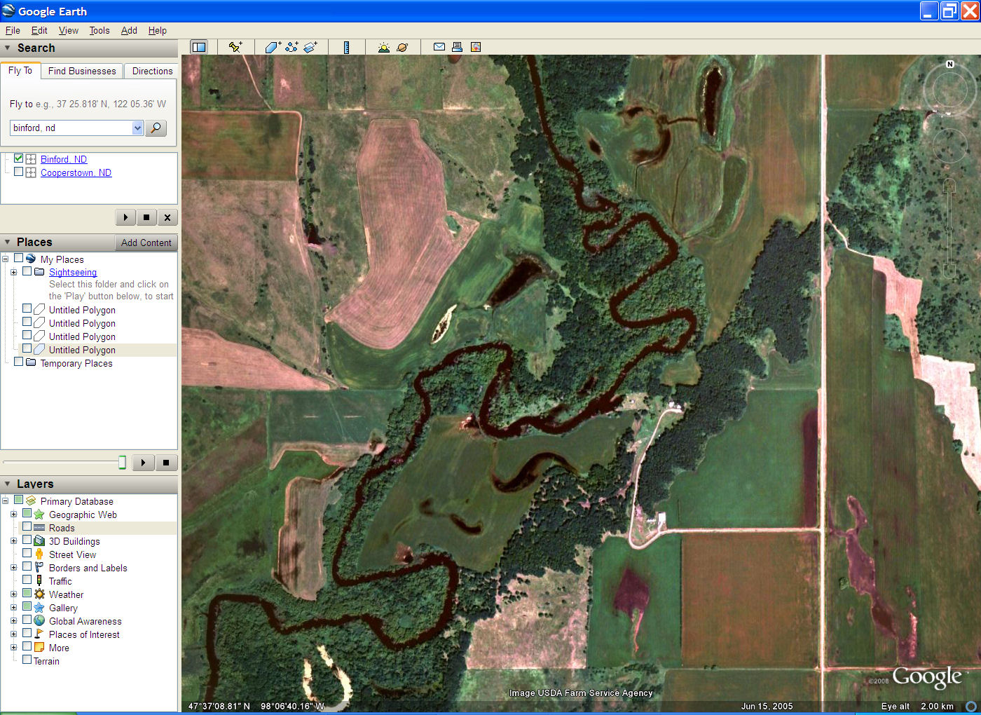Image resolution: width=981 pixels, height=715 pixels.
Task: Expand the Geographic Web layer
Action: [13, 515]
